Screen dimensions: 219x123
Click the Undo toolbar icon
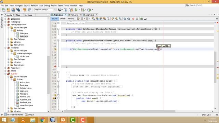coord(25,10)
